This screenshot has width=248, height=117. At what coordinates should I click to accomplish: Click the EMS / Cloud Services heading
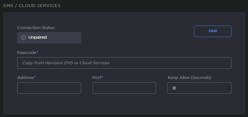(x=32, y=6)
